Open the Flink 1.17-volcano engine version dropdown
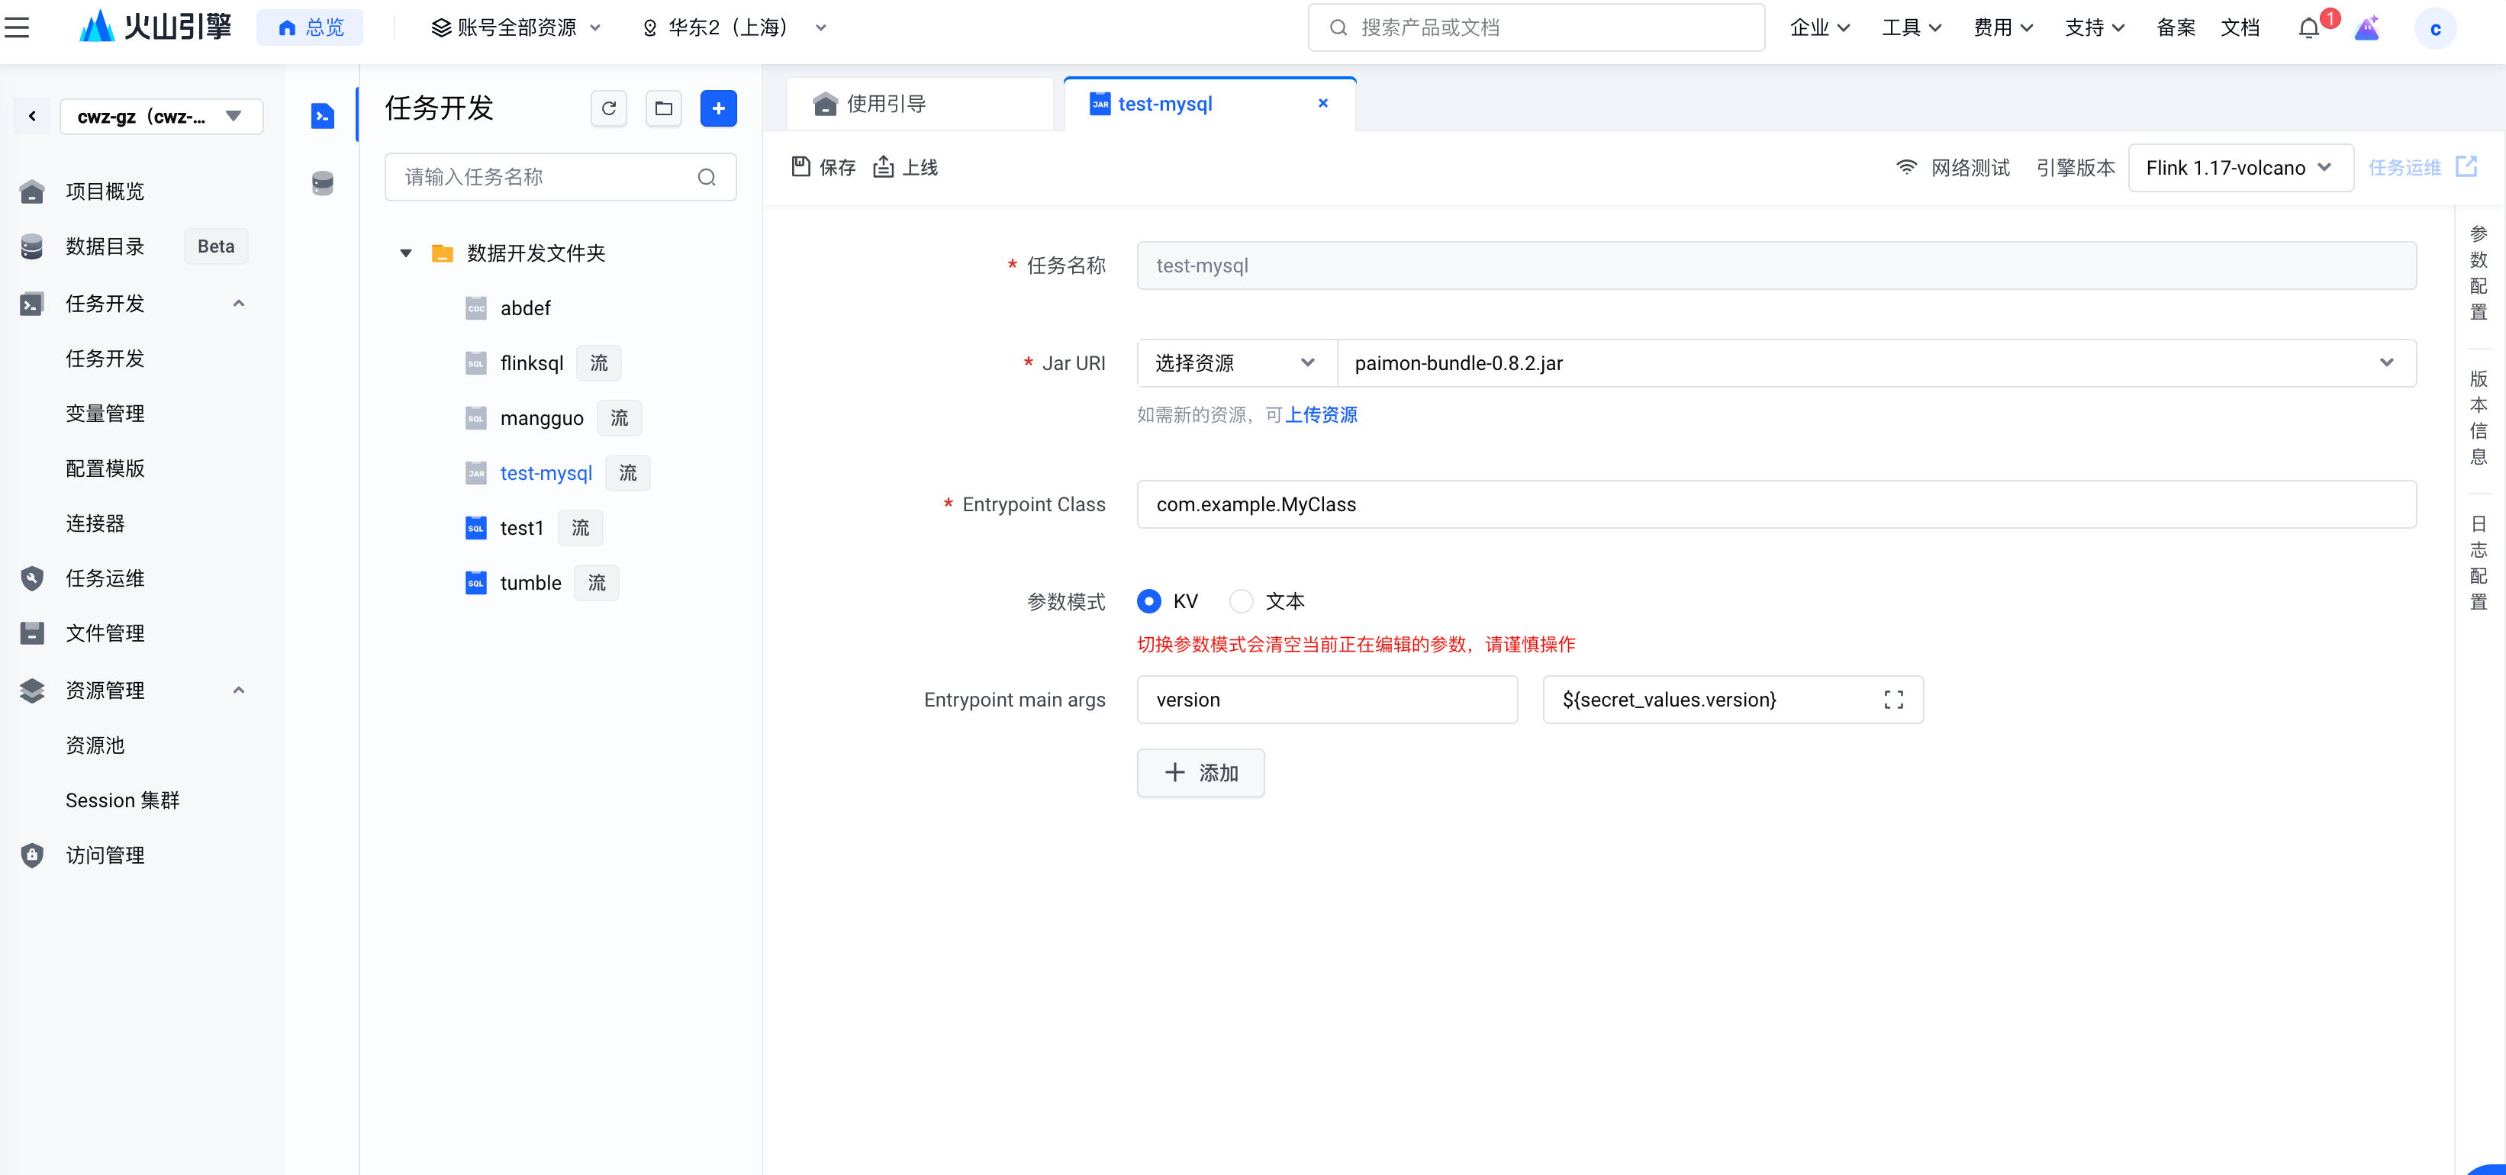Image resolution: width=2506 pixels, height=1175 pixels. pyautogui.click(x=2240, y=167)
